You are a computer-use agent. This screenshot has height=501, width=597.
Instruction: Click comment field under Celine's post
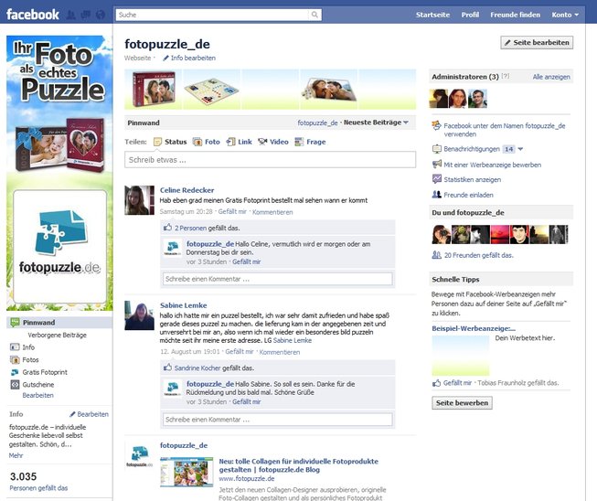tap(278, 279)
